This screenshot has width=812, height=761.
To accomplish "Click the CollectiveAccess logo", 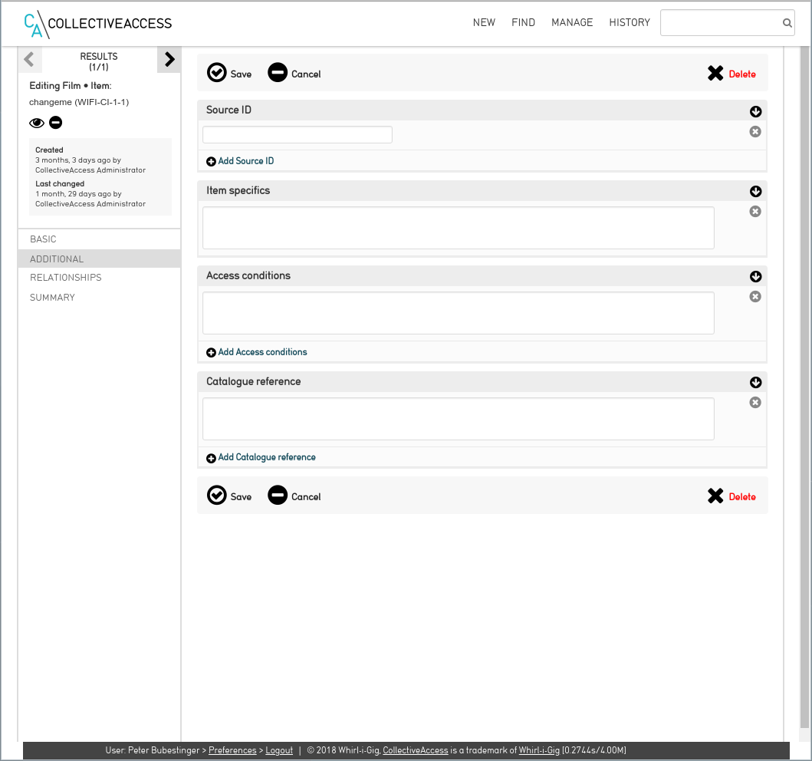I will 98,24.
